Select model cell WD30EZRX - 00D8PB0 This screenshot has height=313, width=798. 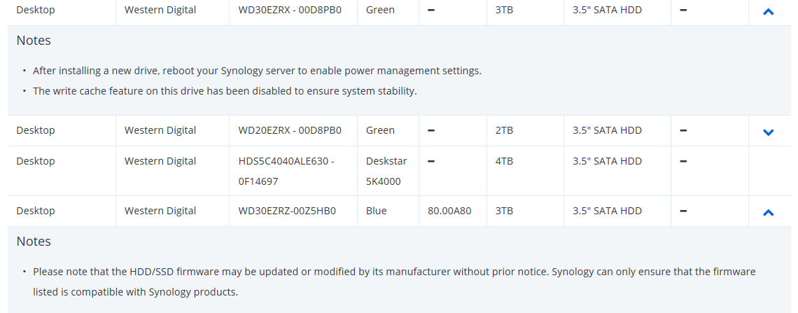point(290,10)
